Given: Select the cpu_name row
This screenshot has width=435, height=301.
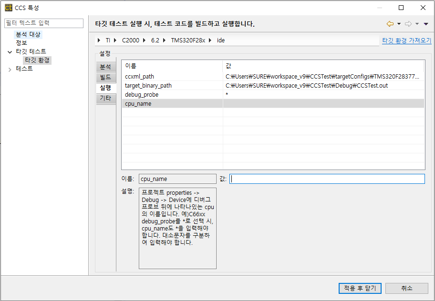Looking at the screenshot, I should point(273,104).
